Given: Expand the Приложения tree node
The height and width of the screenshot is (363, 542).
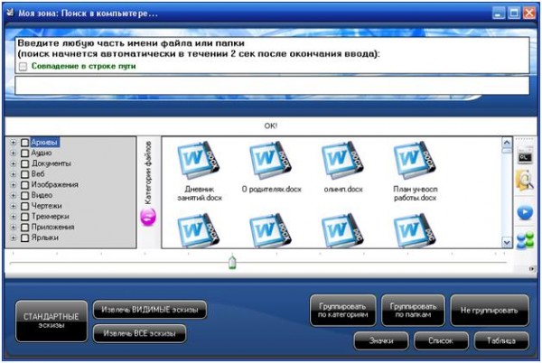Looking at the screenshot, I should (x=14, y=228).
